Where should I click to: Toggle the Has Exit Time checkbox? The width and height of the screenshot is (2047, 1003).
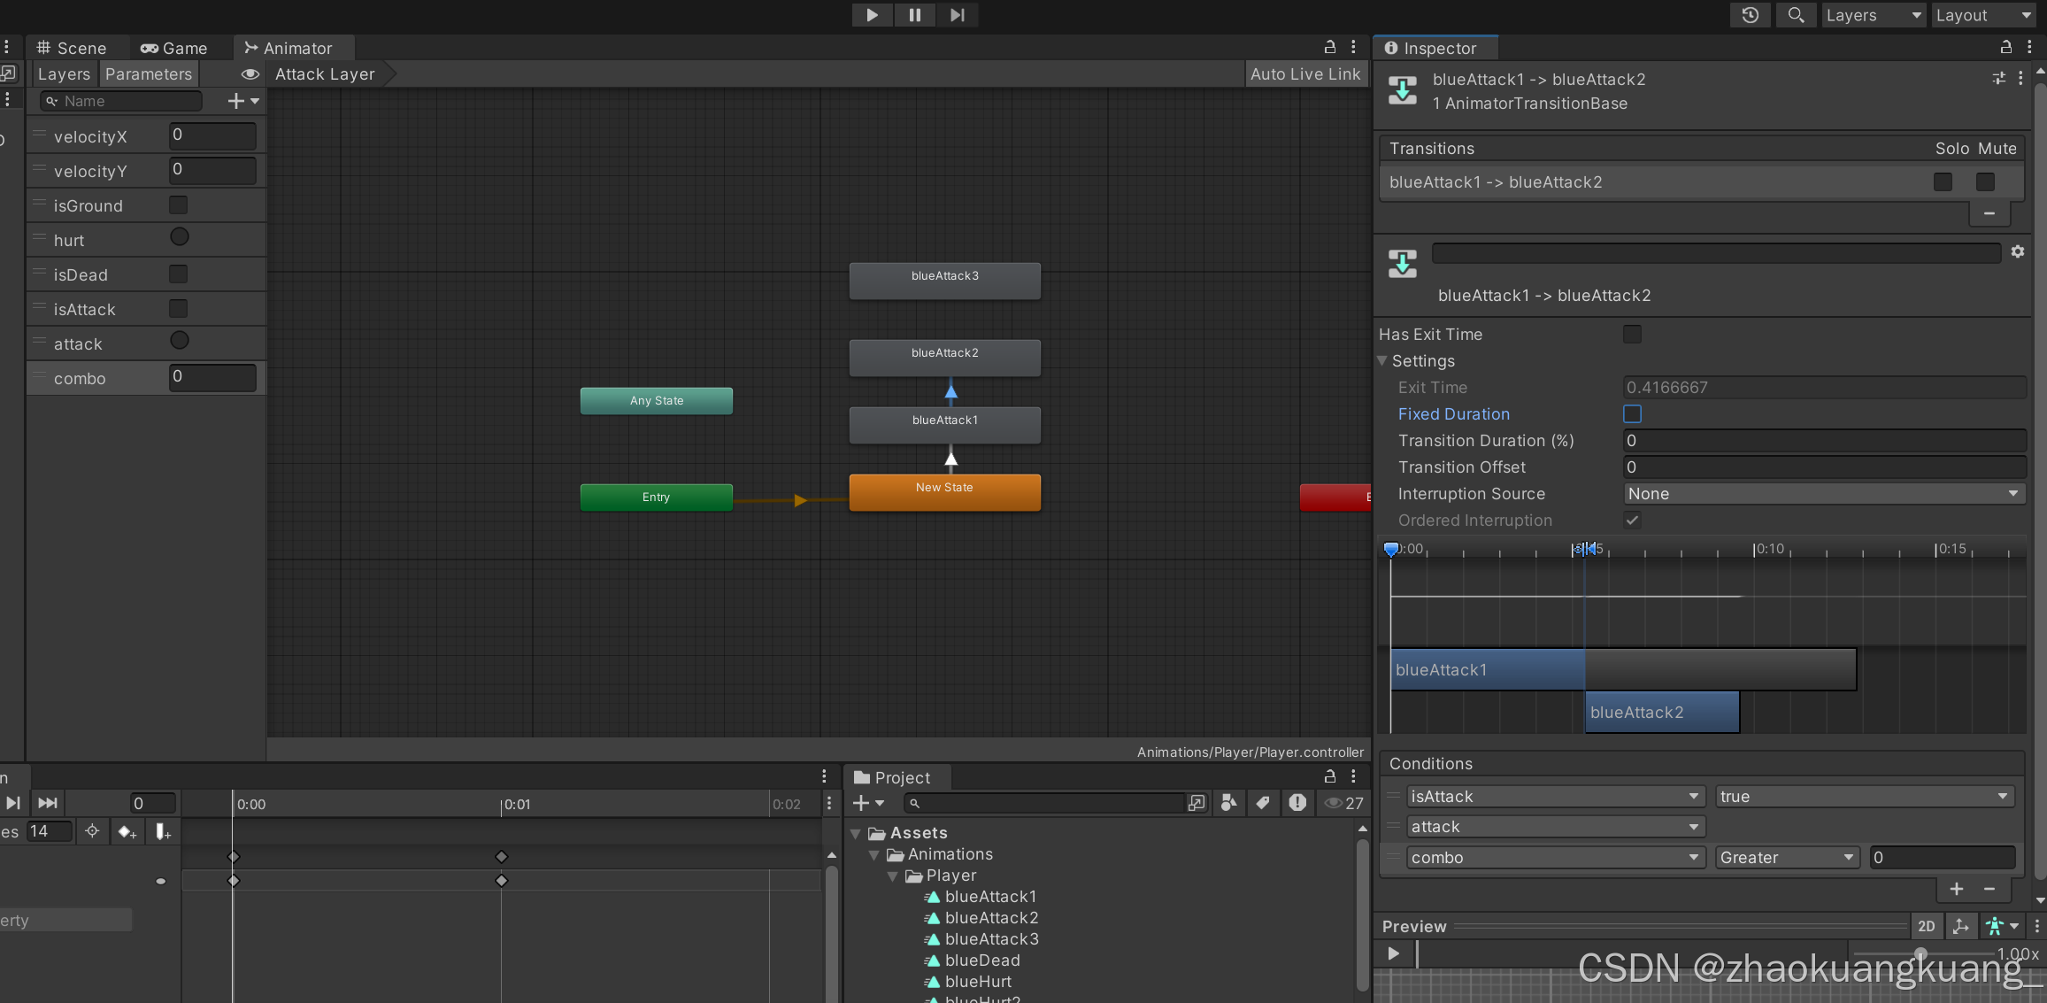click(x=1632, y=334)
